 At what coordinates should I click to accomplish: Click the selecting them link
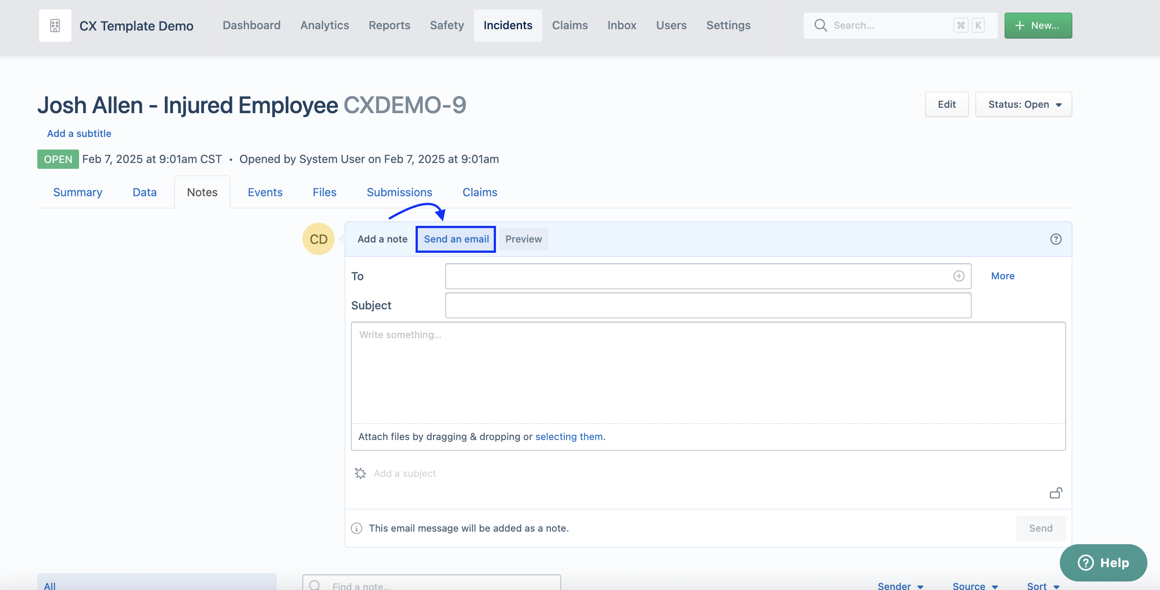tap(569, 436)
